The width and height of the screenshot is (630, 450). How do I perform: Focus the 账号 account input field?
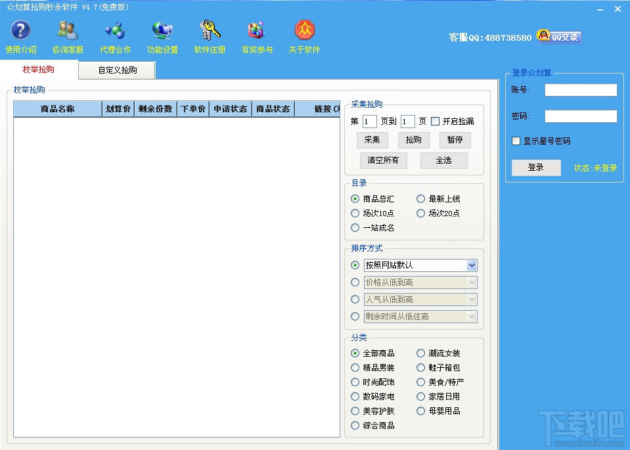pos(581,90)
